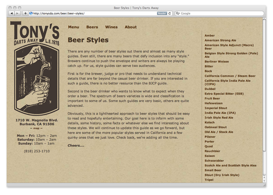The image size is (273, 195).
Task: Open the Small Beer style link
Action: pos(213,170)
